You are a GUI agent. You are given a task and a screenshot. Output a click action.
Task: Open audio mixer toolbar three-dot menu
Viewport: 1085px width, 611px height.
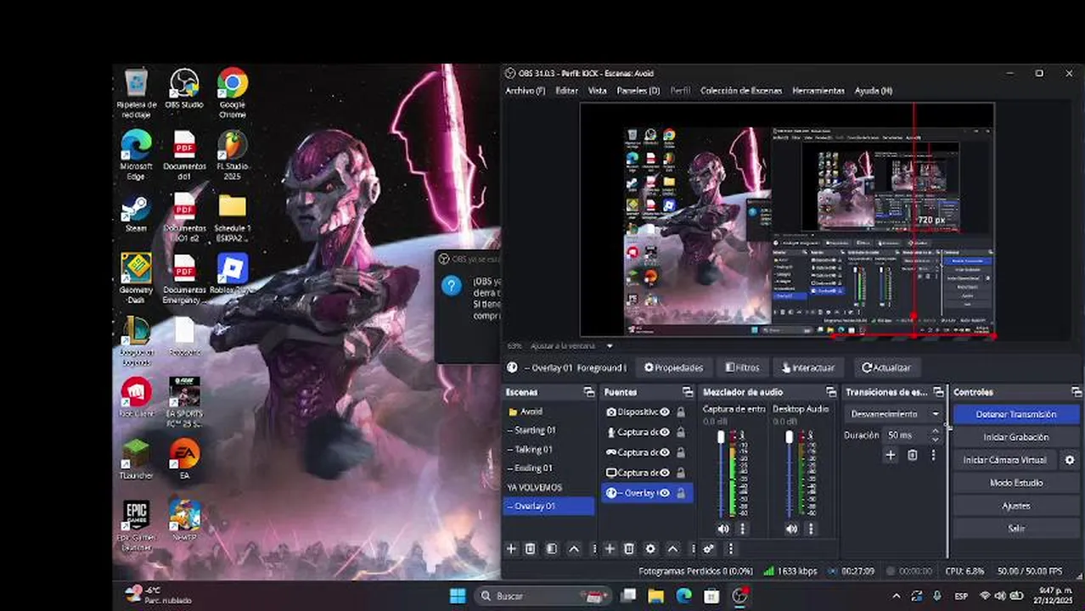730,549
